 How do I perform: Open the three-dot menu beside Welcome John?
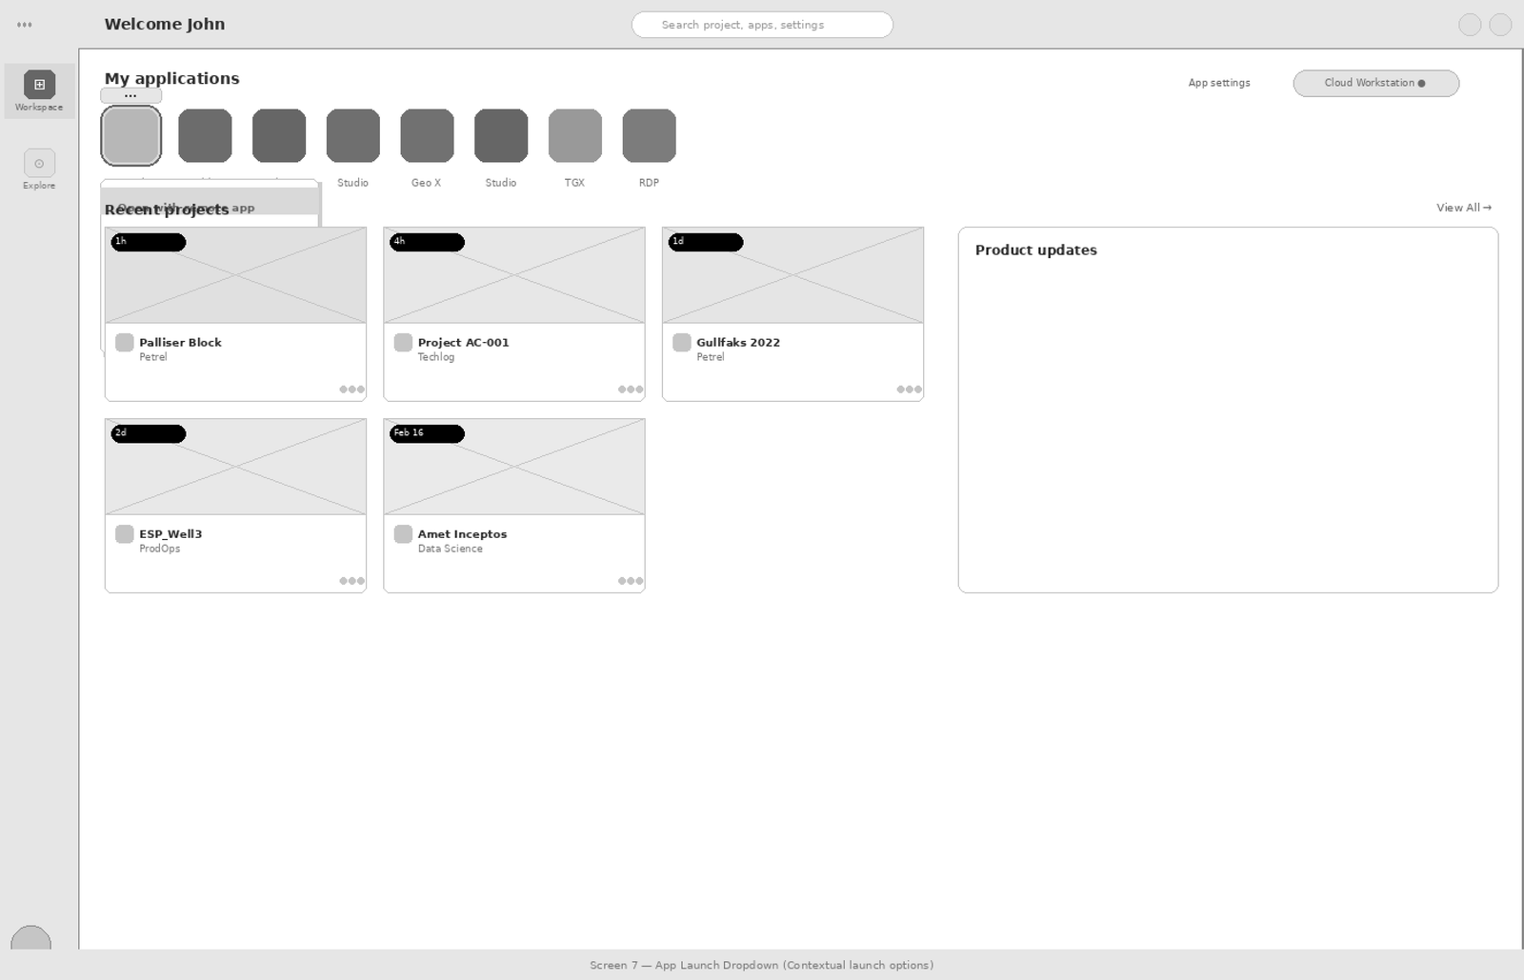[25, 25]
